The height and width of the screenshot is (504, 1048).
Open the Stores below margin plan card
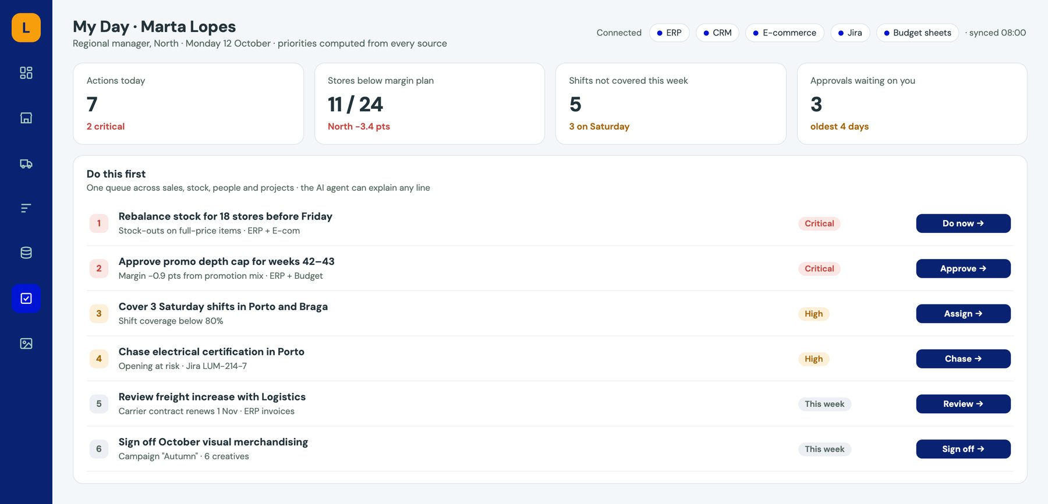point(430,104)
